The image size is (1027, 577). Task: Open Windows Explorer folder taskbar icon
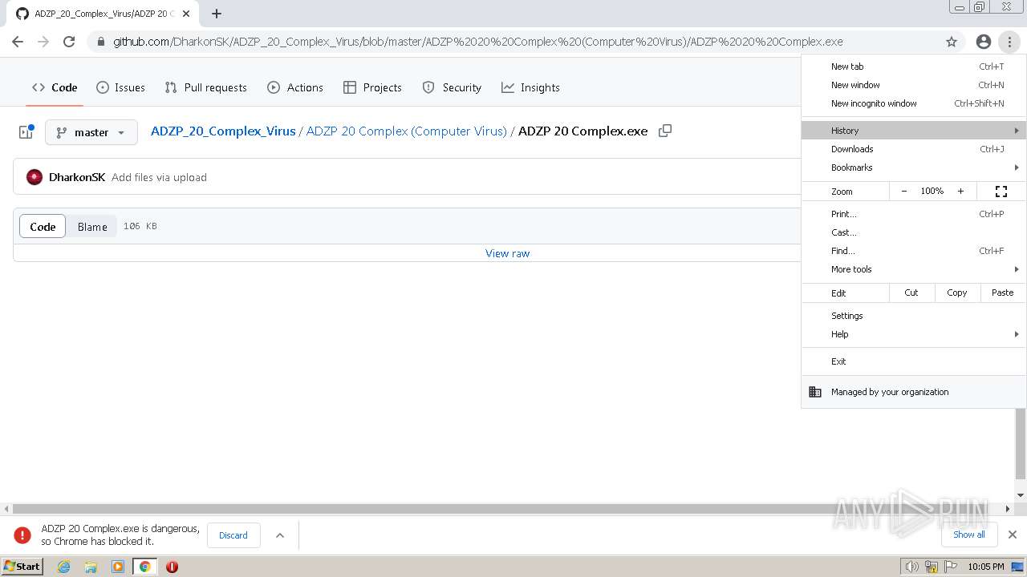91,567
